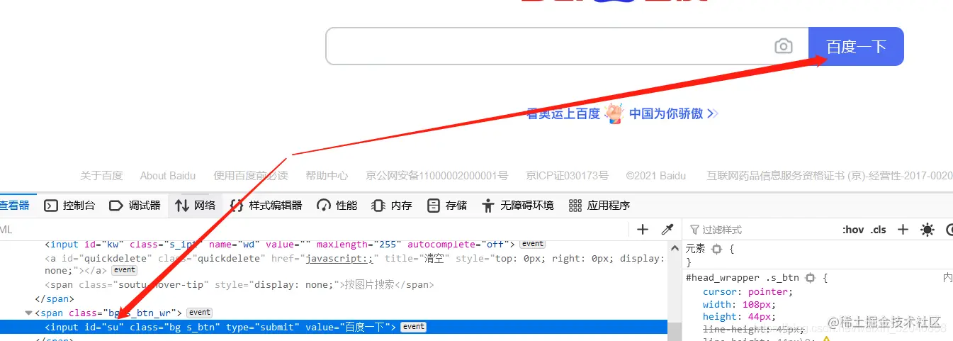Switch to the 内存 memory tab

(392, 206)
